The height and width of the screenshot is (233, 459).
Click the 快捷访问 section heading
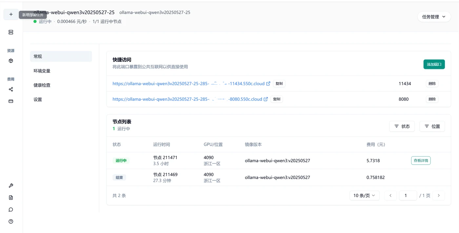click(x=122, y=60)
